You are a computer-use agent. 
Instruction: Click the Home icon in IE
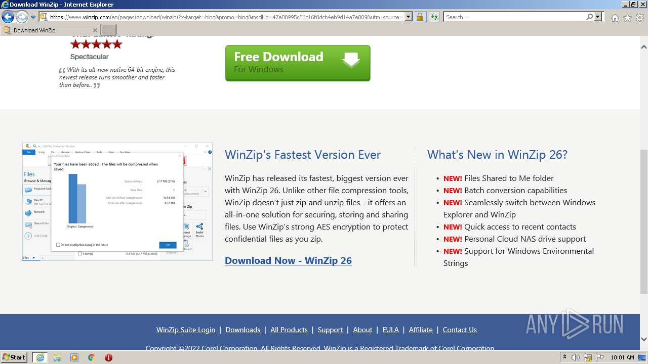point(615,18)
